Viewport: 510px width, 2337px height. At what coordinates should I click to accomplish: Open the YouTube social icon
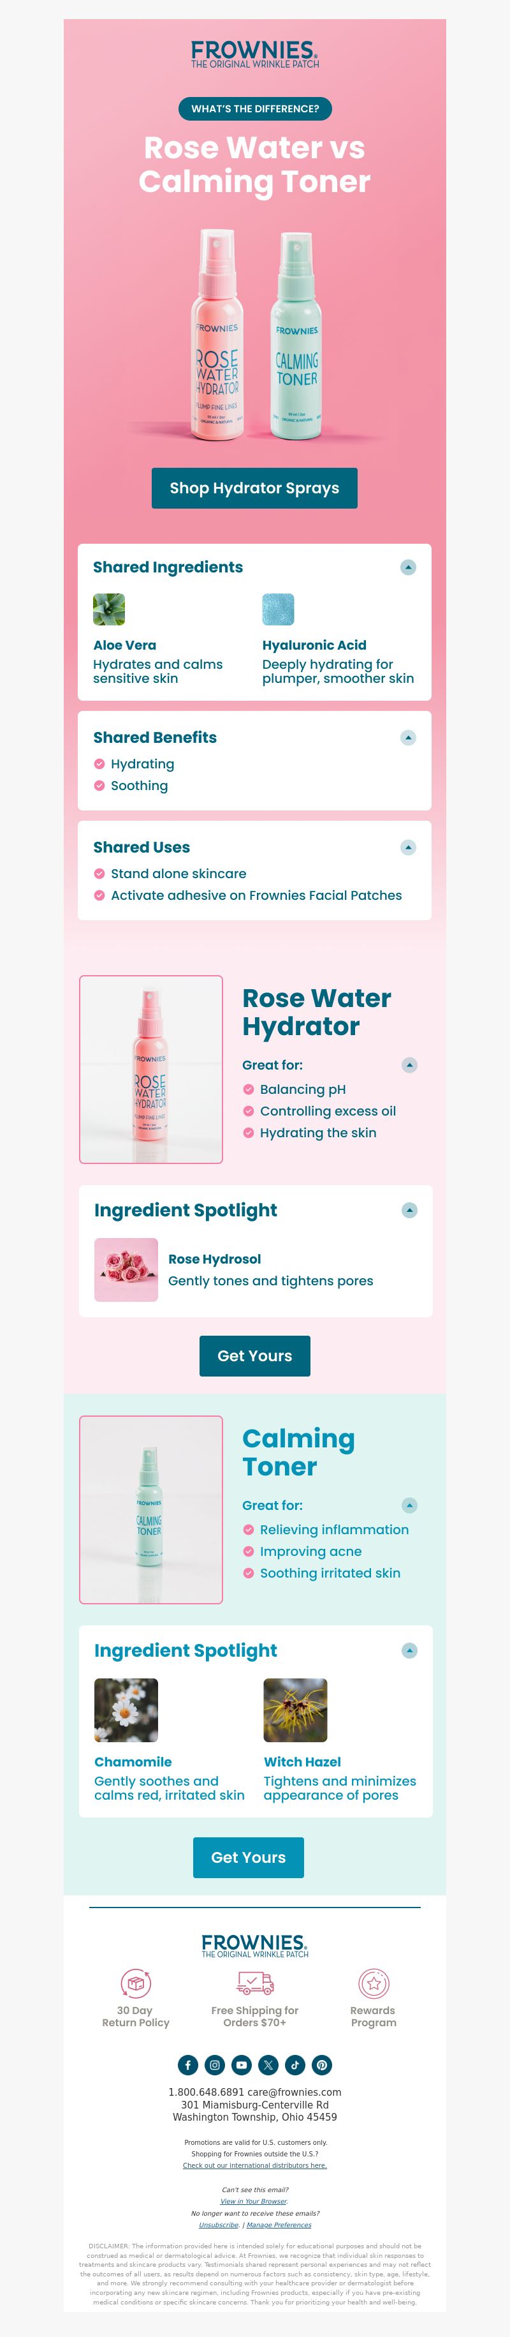(241, 2065)
